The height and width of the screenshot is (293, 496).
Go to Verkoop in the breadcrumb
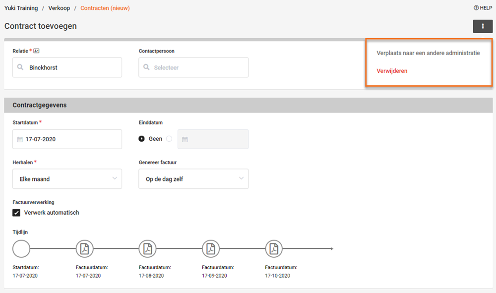tap(59, 8)
